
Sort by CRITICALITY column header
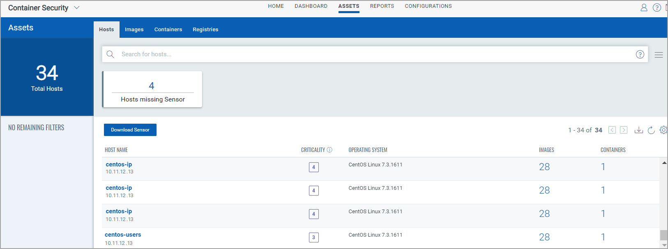pyautogui.click(x=313, y=150)
